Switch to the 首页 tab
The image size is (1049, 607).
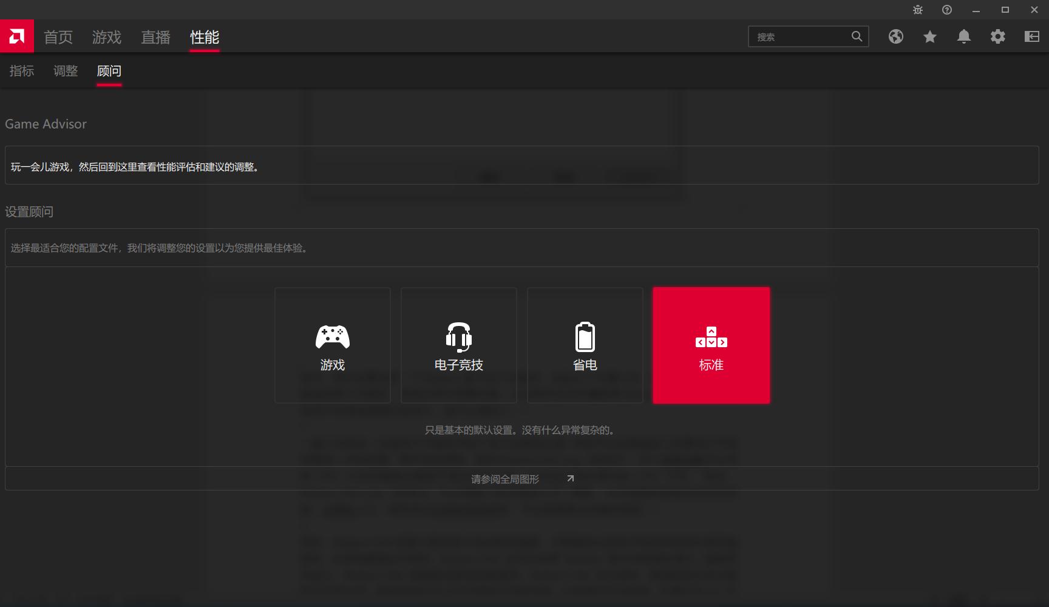click(58, 37)
